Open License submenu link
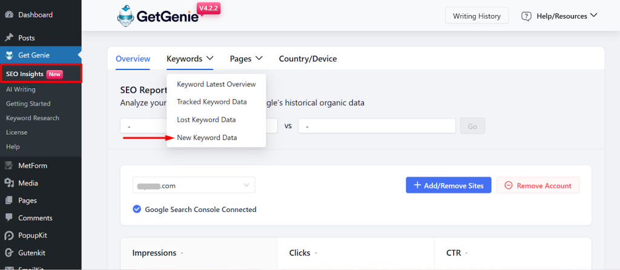Image resolution: width=620 pixels, height=270 pixels. tap(16, 132)
